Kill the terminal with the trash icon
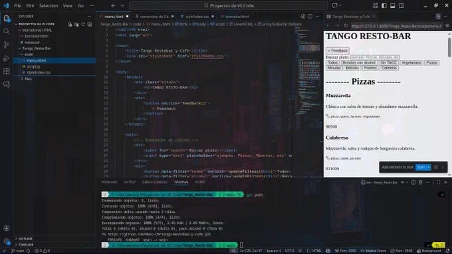 point(421,182)
